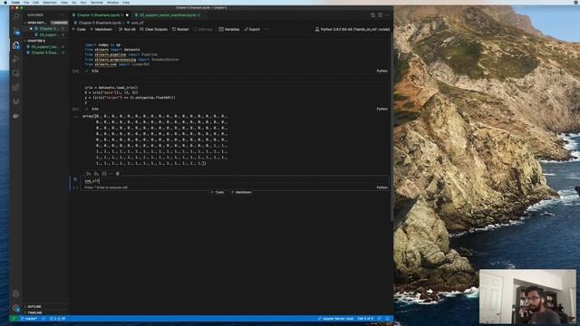Open the Source Control view
Image resolution: width=580 pixels, height=326 pixels.
pos(16,31)
